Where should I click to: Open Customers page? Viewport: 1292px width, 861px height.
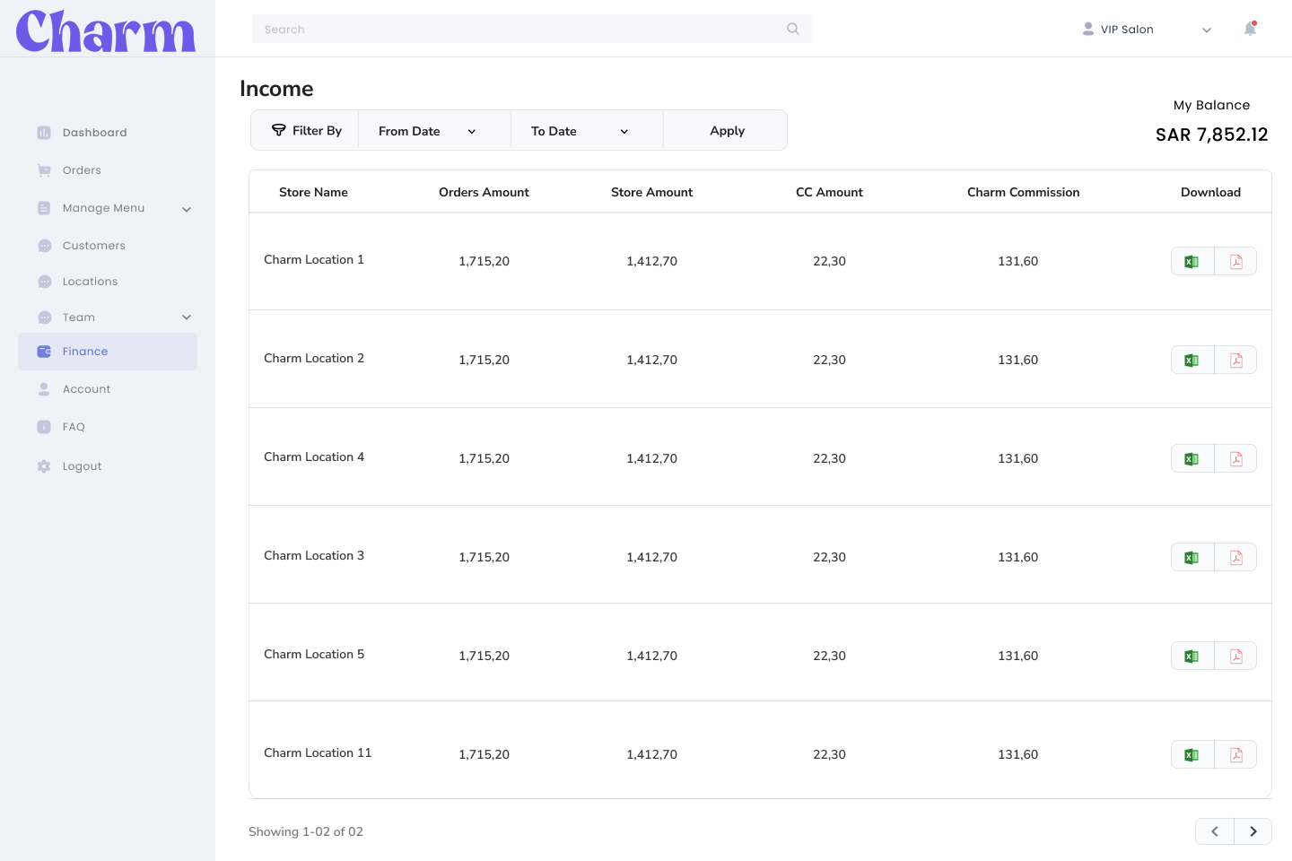94,246
